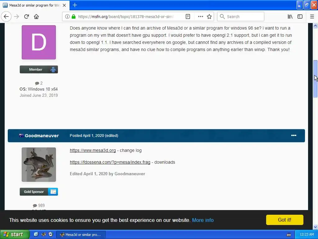Dismiss cookie notice with Got it!
This screenshot has height=239, width=318.
tap(284, 220)
